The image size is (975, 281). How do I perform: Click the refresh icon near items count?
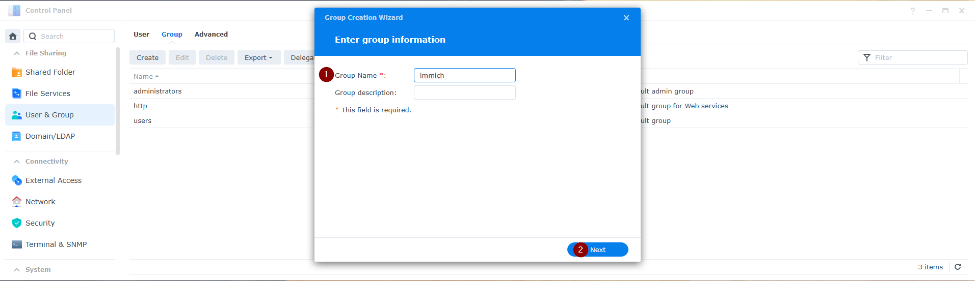point(958,267)
